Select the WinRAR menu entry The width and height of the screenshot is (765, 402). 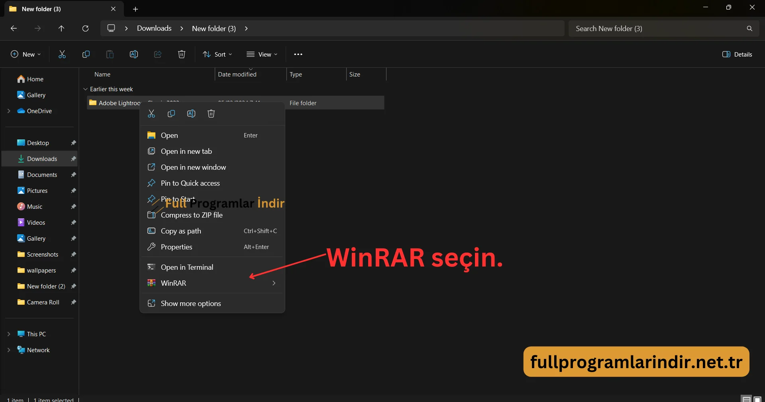(212, 283)
